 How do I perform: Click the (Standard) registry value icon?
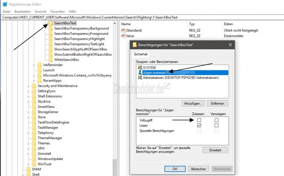click(123, 31)
